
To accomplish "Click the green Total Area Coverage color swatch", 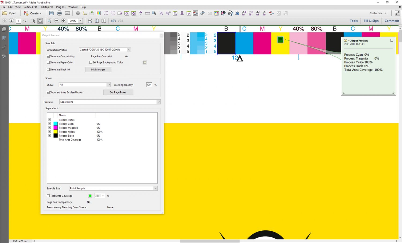I will (x=90, y=196).
